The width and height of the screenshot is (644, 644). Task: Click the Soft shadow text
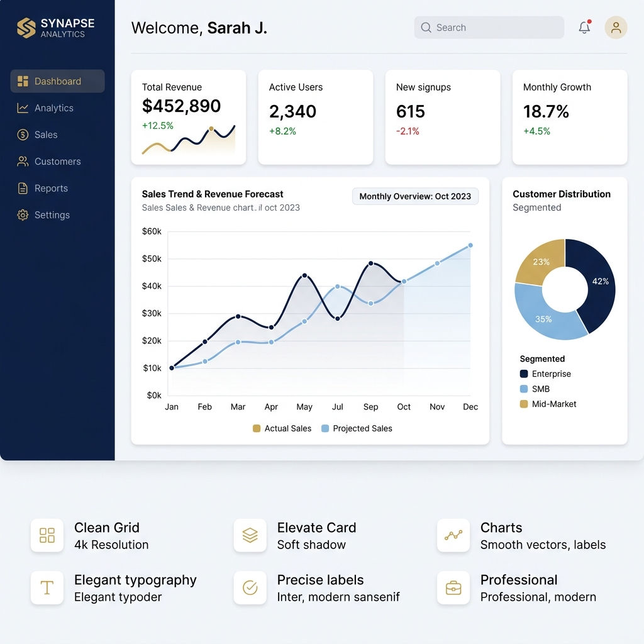311,545
